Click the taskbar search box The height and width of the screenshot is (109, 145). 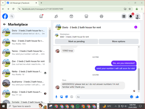pyautogui.click(x=27, y=106)
